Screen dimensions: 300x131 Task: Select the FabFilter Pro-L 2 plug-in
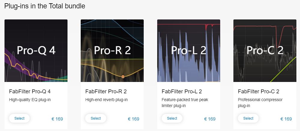pyautogui.click(x=172, y=118)
